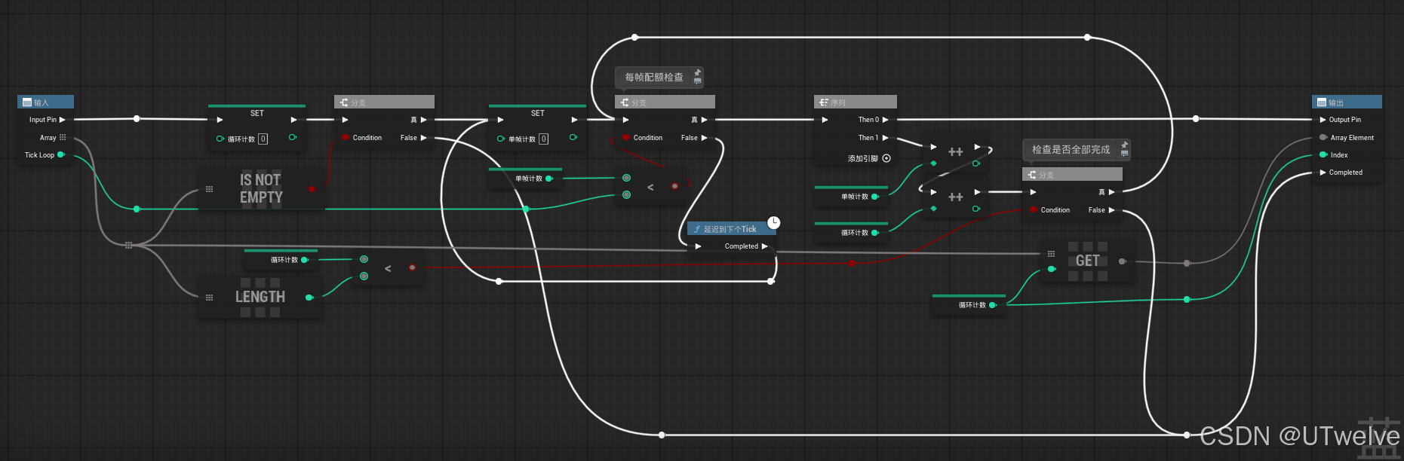Image resolution: width=1404 pixels, height=461 pixels.
Task: Click the green index input pin on GET
Action: (1051, 269)
